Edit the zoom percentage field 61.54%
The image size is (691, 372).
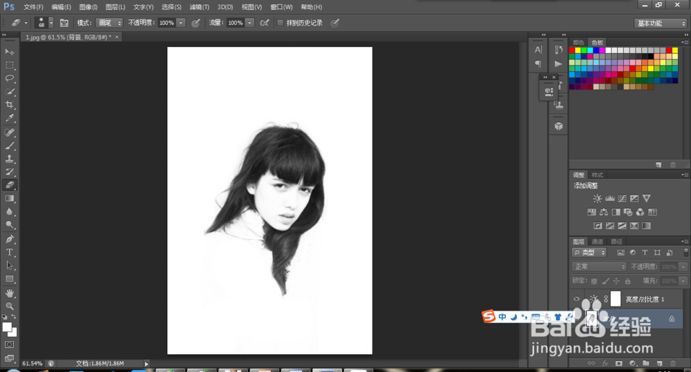(32, 364)
